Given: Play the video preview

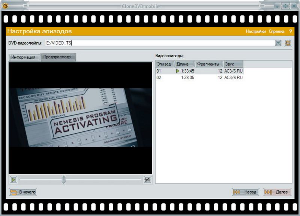Looking at the screenshot, I should pyautogui.click(x=13, y=180).
